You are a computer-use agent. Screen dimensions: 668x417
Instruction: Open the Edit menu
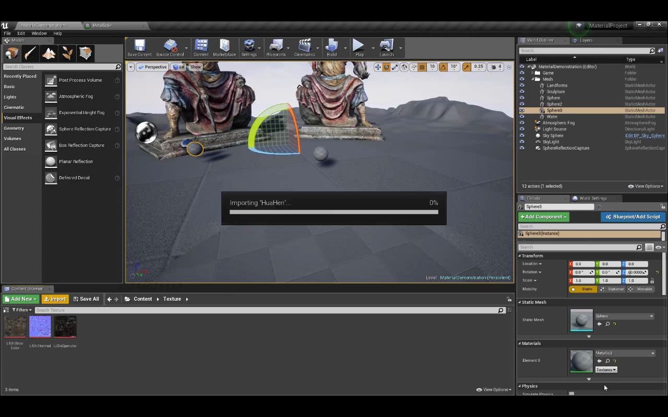(x=21, y=33)
